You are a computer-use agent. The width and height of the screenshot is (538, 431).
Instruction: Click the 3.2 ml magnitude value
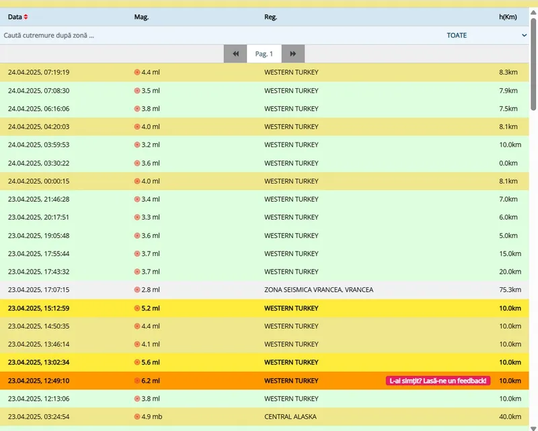[151, 145]
